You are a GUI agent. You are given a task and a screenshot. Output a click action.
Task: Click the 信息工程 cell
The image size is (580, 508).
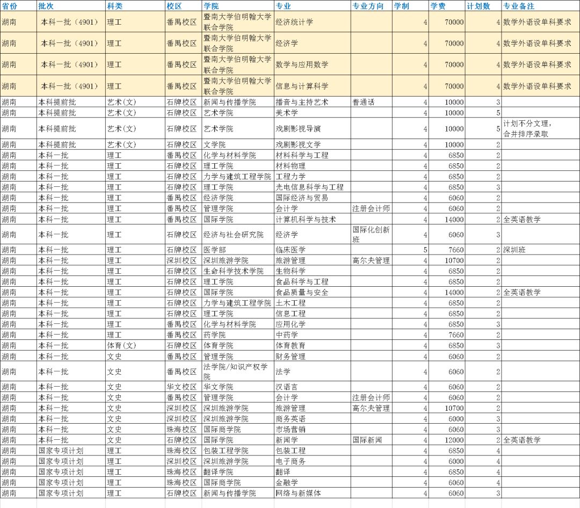pyautogui.click(x=312, y=314)
